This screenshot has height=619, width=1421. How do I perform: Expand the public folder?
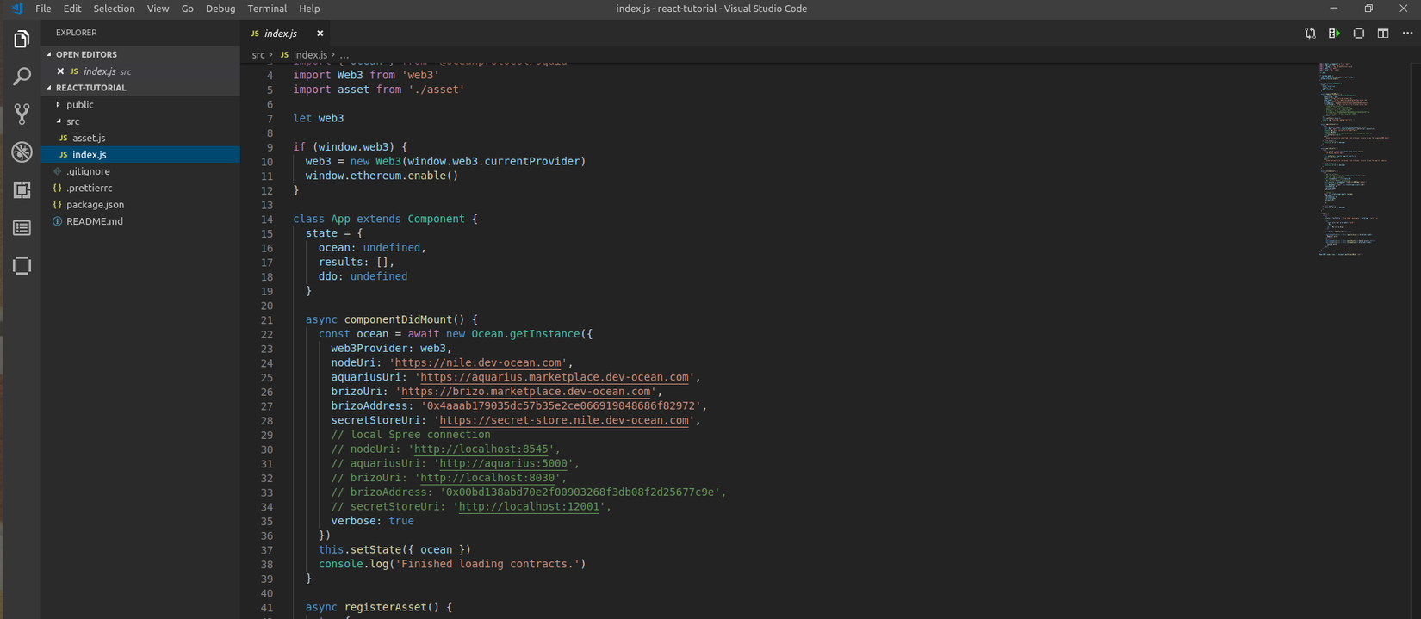[x=79, y=105]
